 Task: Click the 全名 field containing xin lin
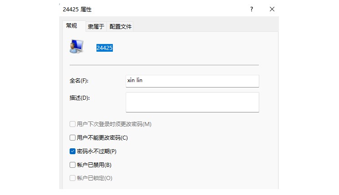(x=192, y=81)
